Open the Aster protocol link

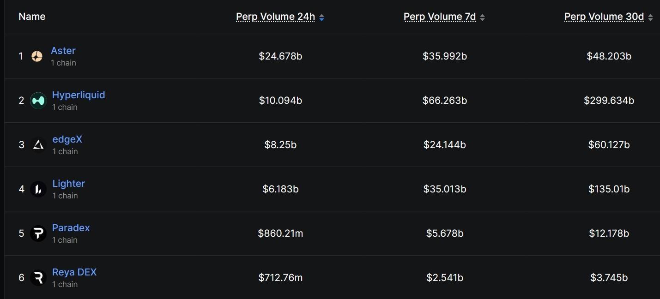(x=63, y=51)
